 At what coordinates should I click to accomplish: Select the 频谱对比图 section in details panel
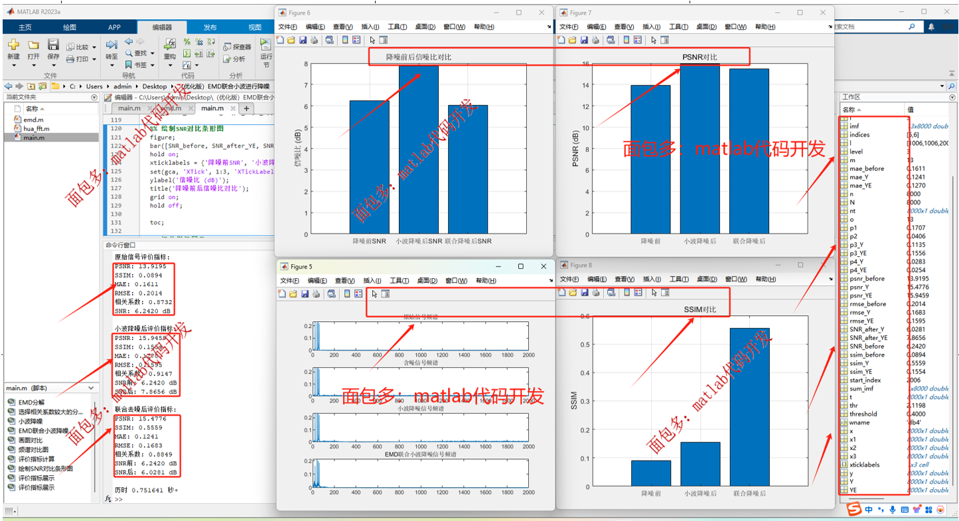(x=33, y=449)
